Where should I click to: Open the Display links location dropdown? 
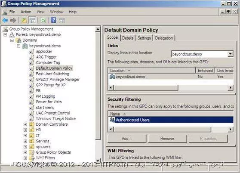tap(230, 54)
